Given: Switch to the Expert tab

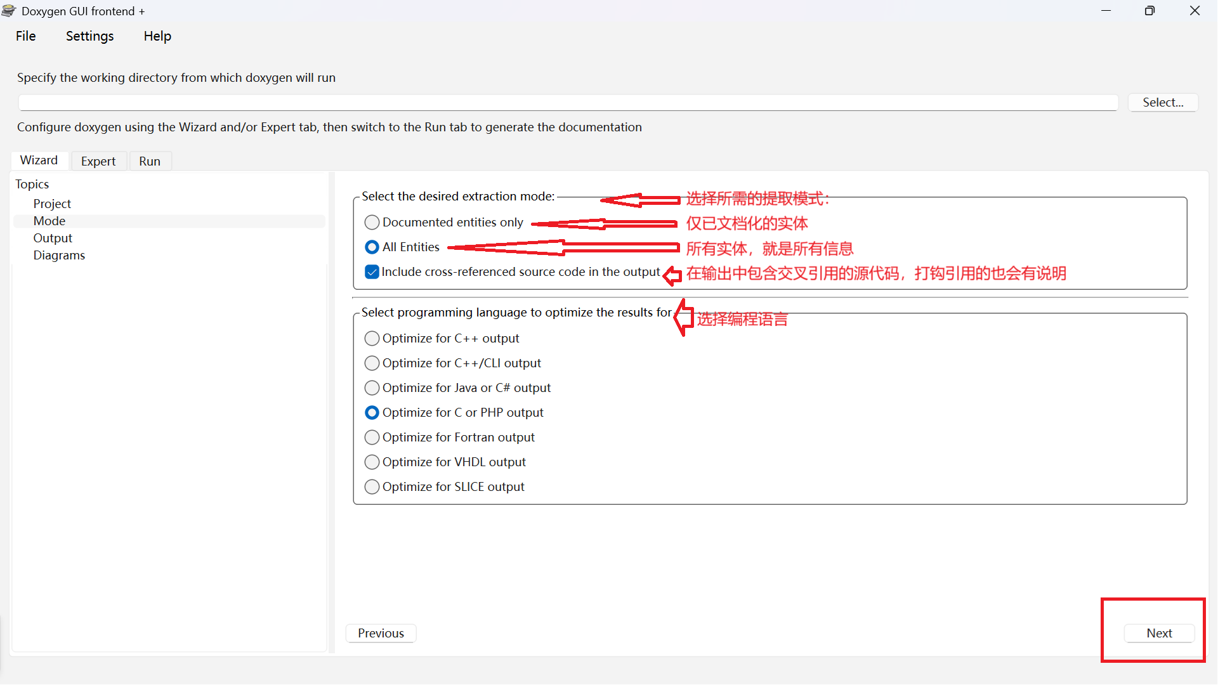Looking at the screenshot, I should (98, 161).
